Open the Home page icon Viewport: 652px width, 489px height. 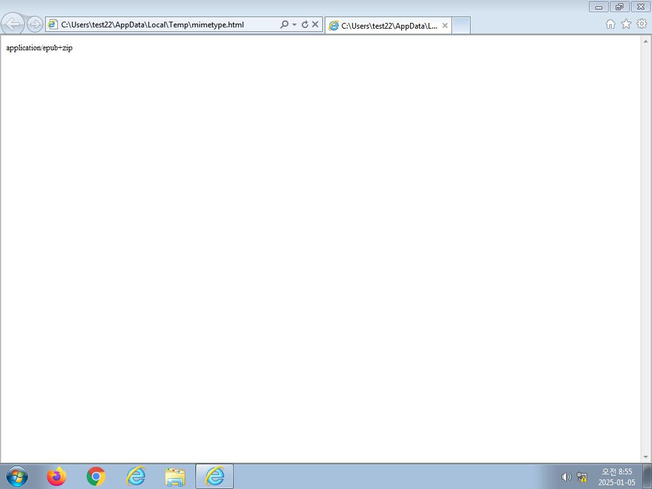point(610,24)
